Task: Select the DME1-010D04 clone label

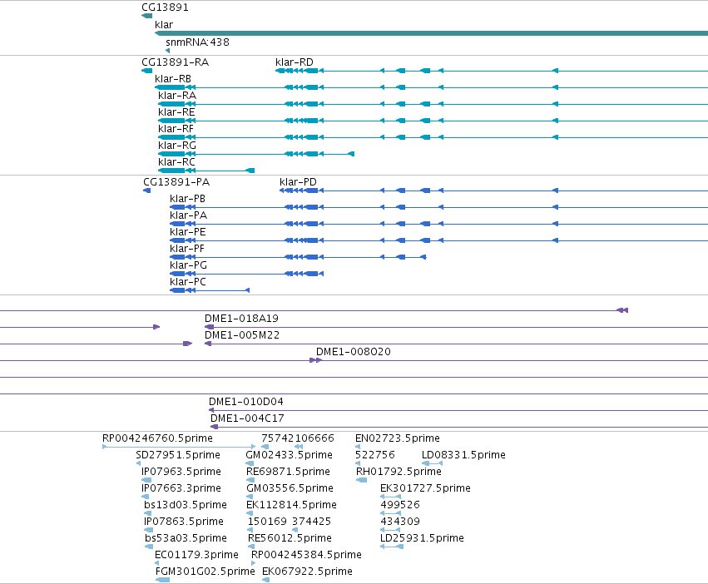Action: pyautogui.click(x=246, y=402)
